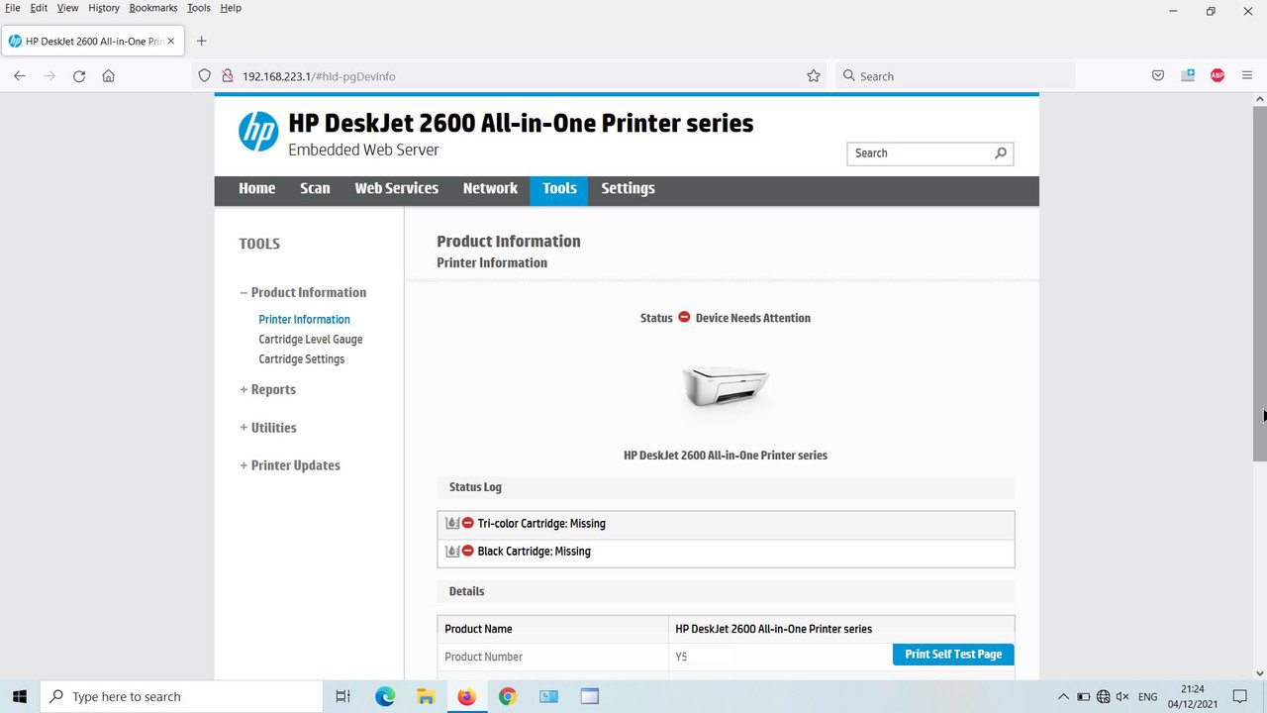Open the Firefox Tools menu

(199, 8)
